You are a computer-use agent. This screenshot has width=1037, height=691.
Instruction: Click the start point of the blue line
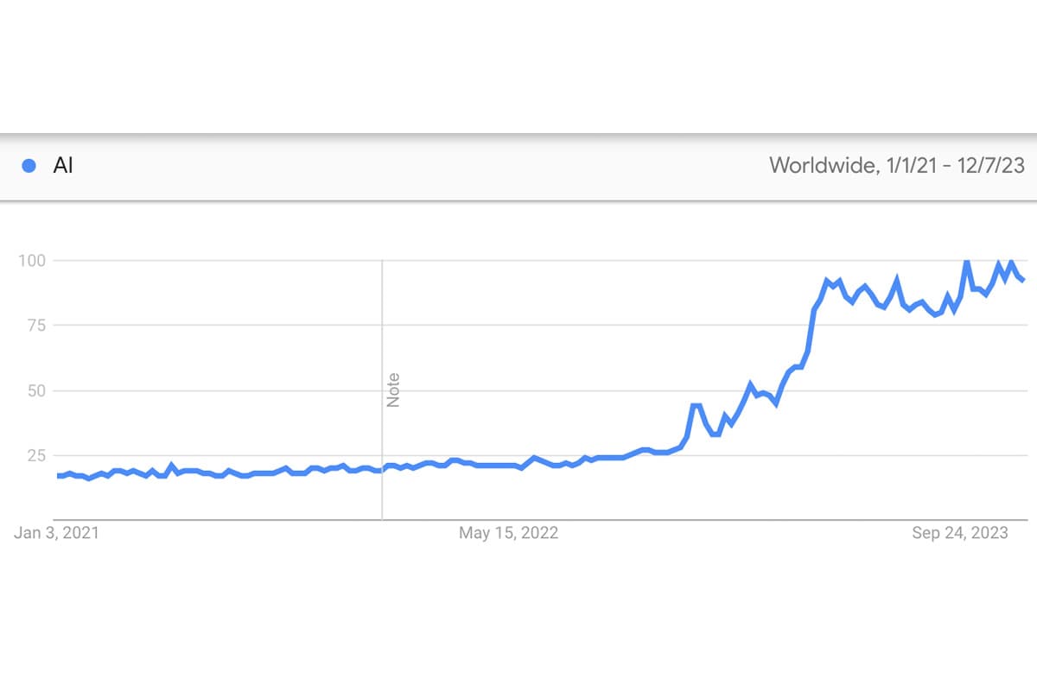(59, 476)
